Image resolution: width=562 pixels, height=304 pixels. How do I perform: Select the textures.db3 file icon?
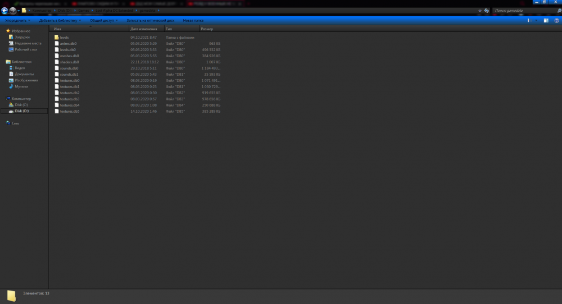(57, 99)
